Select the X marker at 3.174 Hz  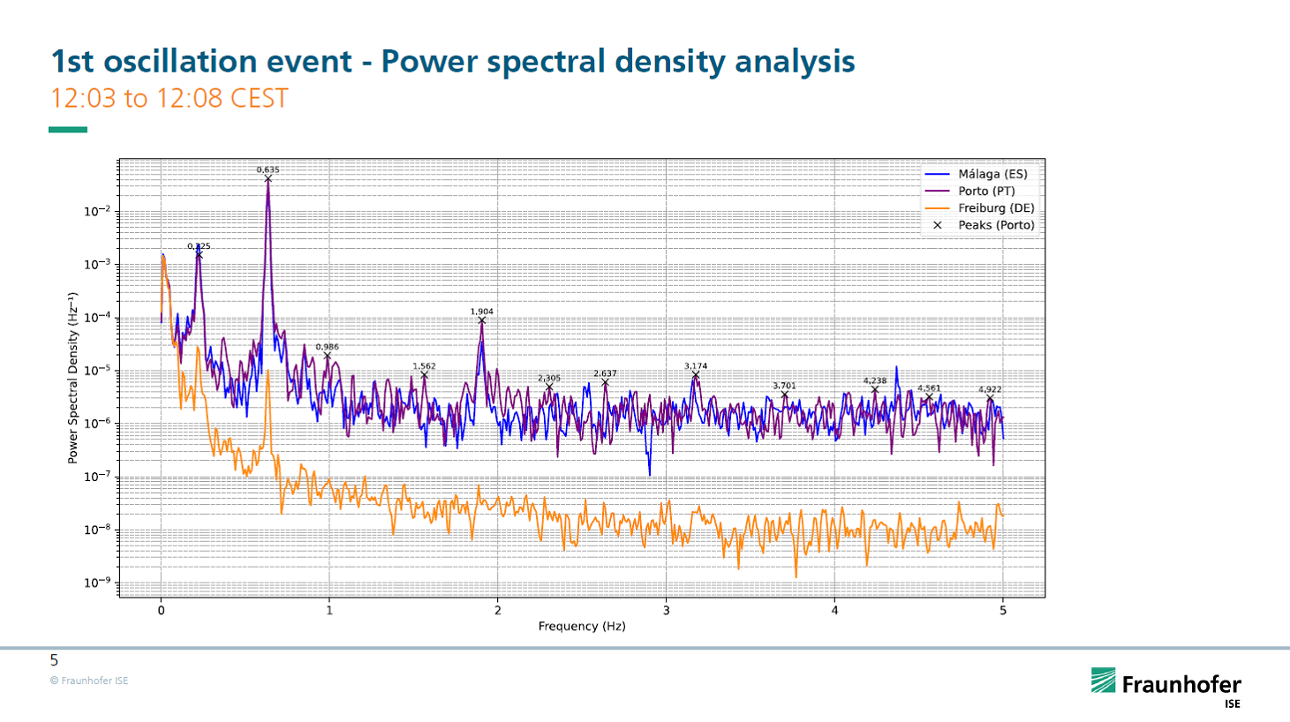point(696,375)
